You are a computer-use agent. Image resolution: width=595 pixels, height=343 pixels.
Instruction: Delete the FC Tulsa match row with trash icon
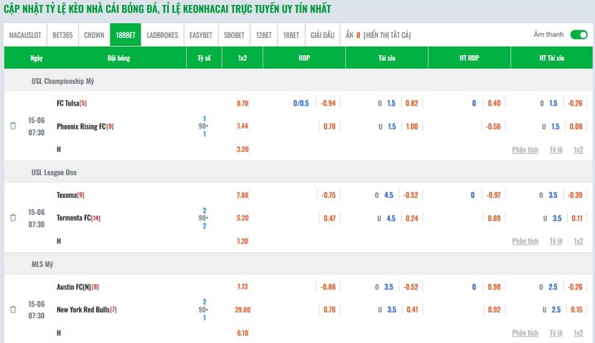13,126
